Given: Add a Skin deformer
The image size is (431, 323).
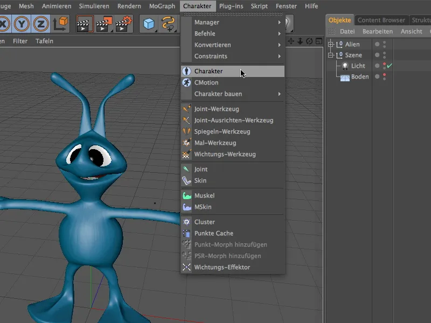Looking at the screenshot, I should pyautogui.click(x=233, y=181).
